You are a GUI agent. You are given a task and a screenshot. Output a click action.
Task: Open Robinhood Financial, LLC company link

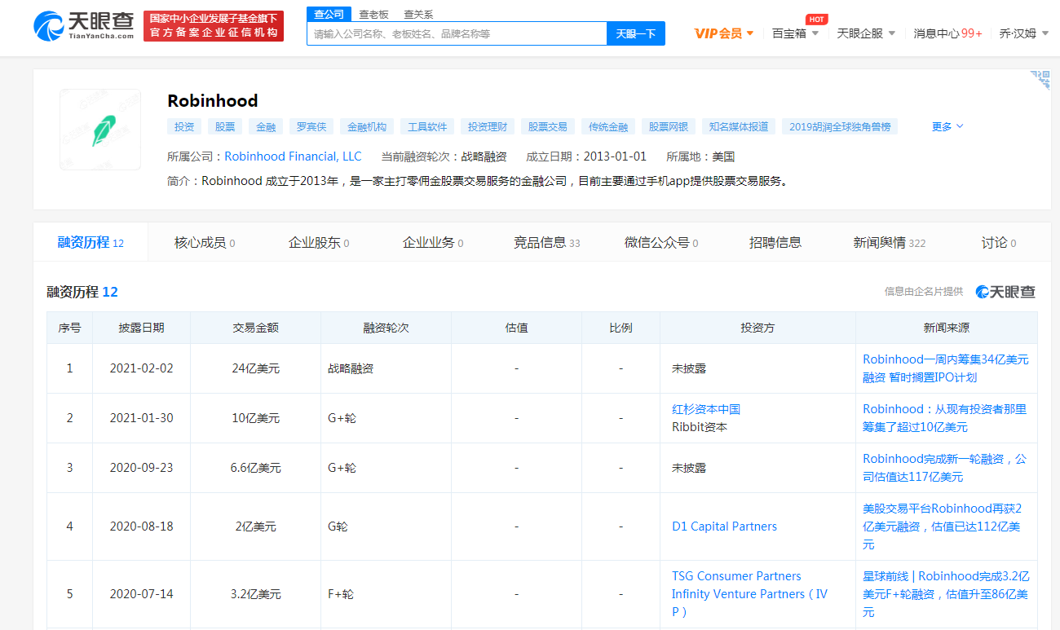(293, 156)
